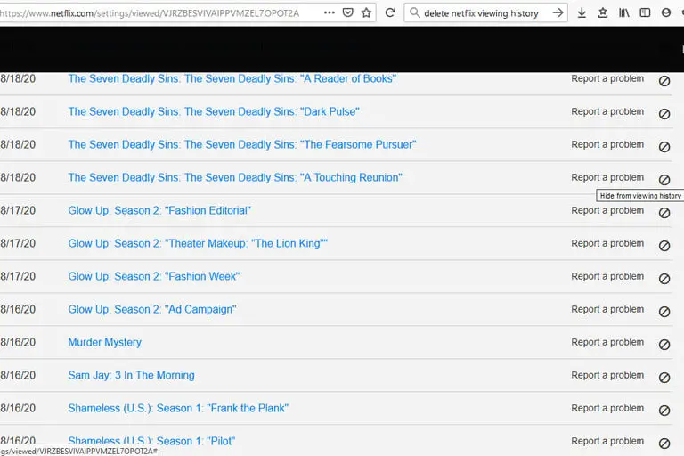Report a problem with Shameless "Pilot"
This screenshot has width=684, height=456.
pyautogui.click(x=607, y=441)
